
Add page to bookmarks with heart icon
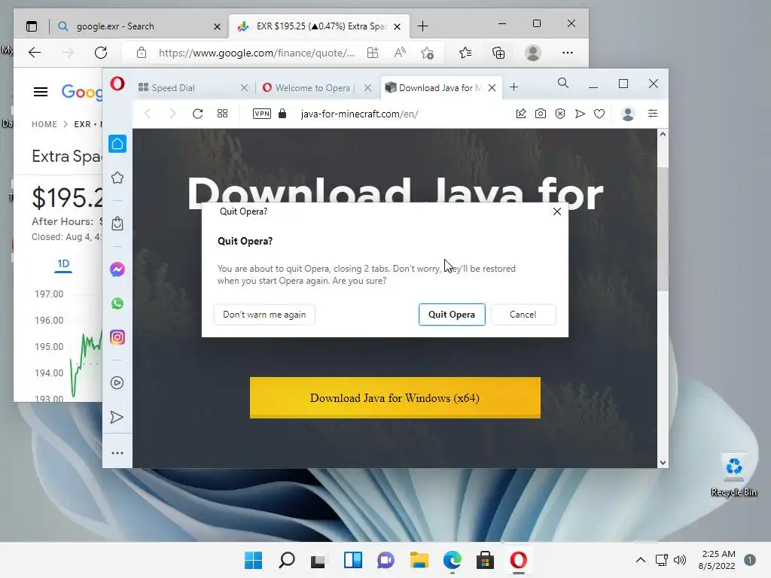coord(599,114)
